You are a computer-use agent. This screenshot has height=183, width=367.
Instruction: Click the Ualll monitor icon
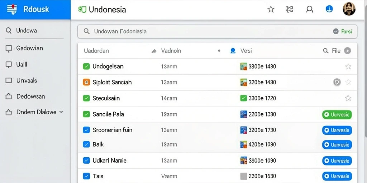pyautogui.click(x=9, y=65)
